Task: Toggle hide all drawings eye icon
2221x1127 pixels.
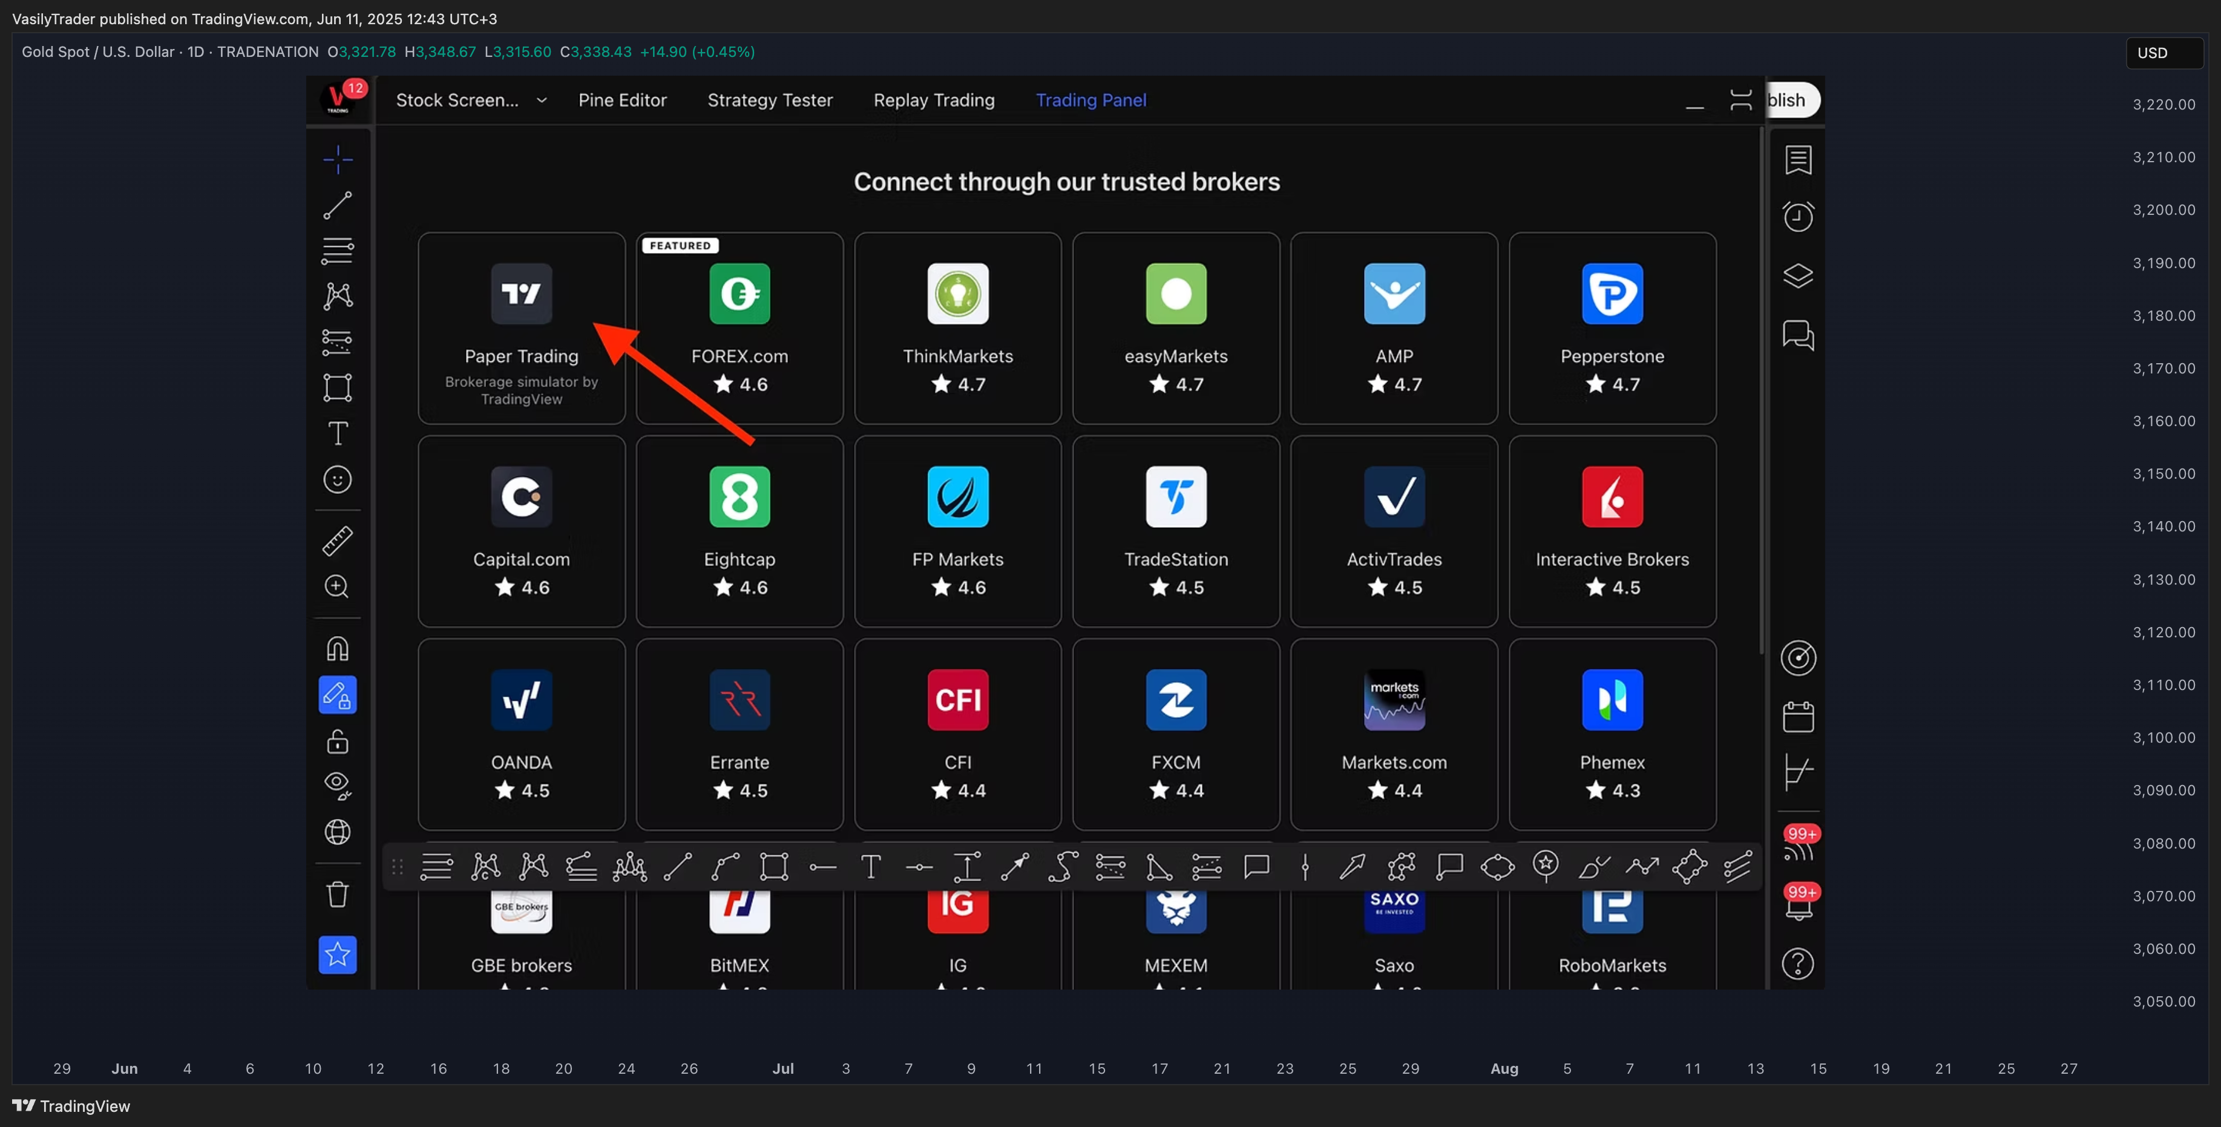Action: pos(337,786)
